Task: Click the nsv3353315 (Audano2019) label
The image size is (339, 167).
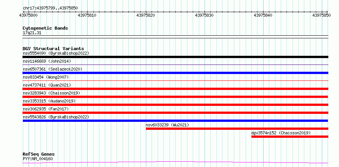Action: [49, 101]
